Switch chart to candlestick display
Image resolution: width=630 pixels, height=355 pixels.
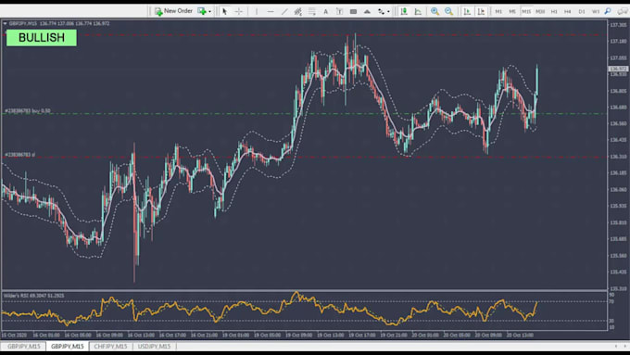point(404,12)
